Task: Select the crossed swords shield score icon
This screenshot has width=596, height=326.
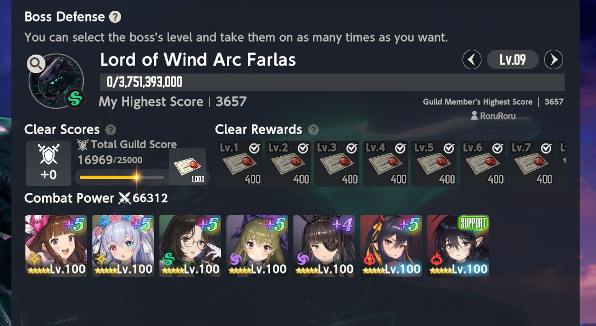Action: (49, 163)
